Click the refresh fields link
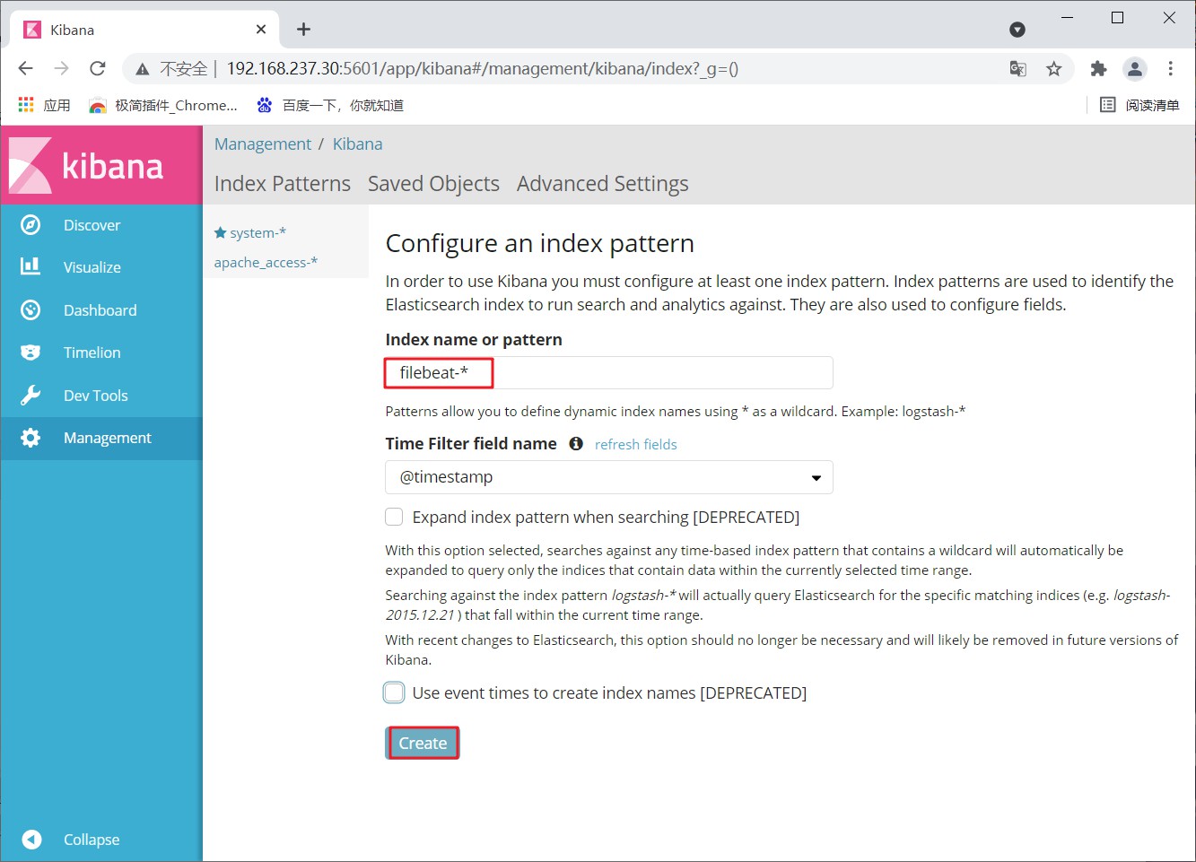Viewport: 1196px width, 862px height. tap(636, 444)
